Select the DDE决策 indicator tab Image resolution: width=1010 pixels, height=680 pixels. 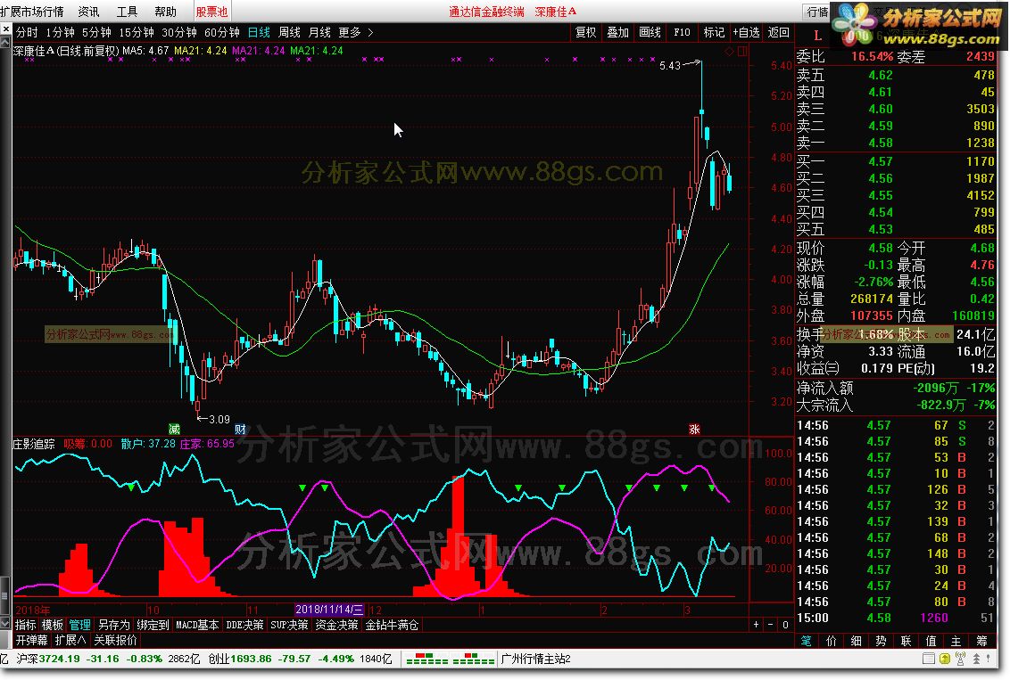click(x=244, y=625)
